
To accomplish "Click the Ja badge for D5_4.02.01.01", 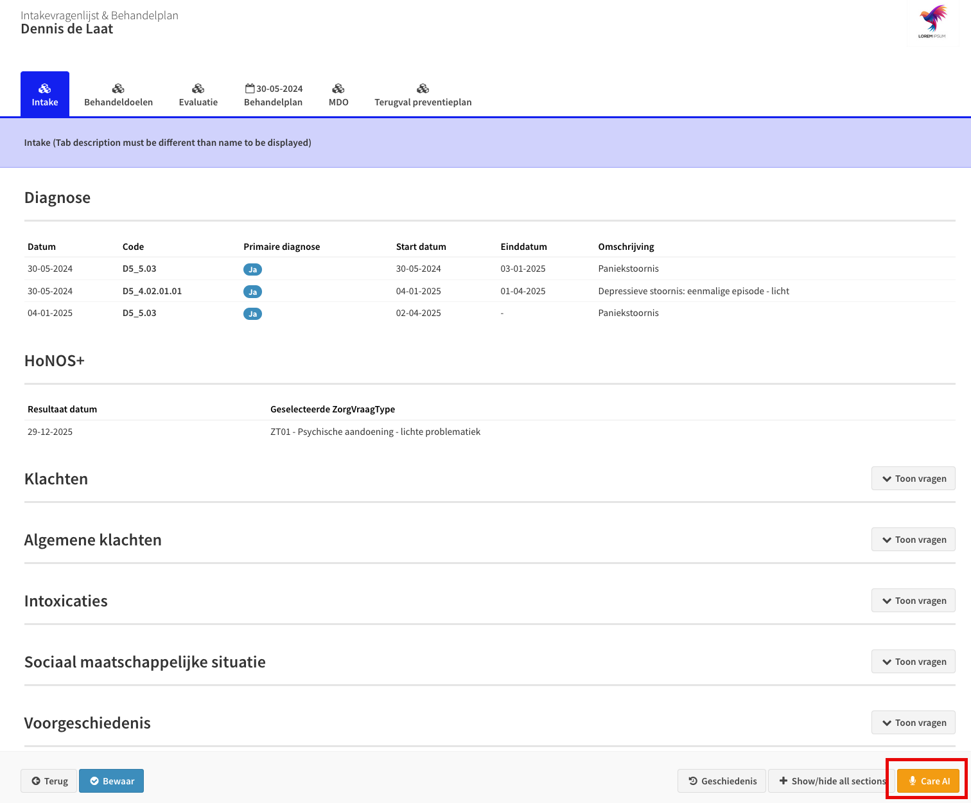I will (x=252, y=292).
